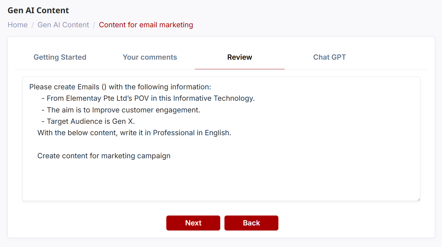Switch to the Chat GPT tab

(329, 57)
